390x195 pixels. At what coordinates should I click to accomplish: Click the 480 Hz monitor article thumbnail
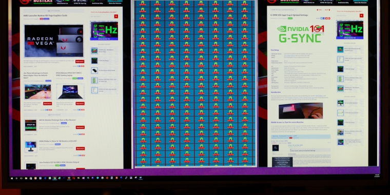pyautogui.click(x=31, y=125)
